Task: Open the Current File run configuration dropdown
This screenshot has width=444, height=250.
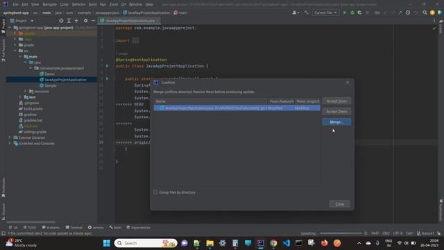Action: tap(325, 12)
